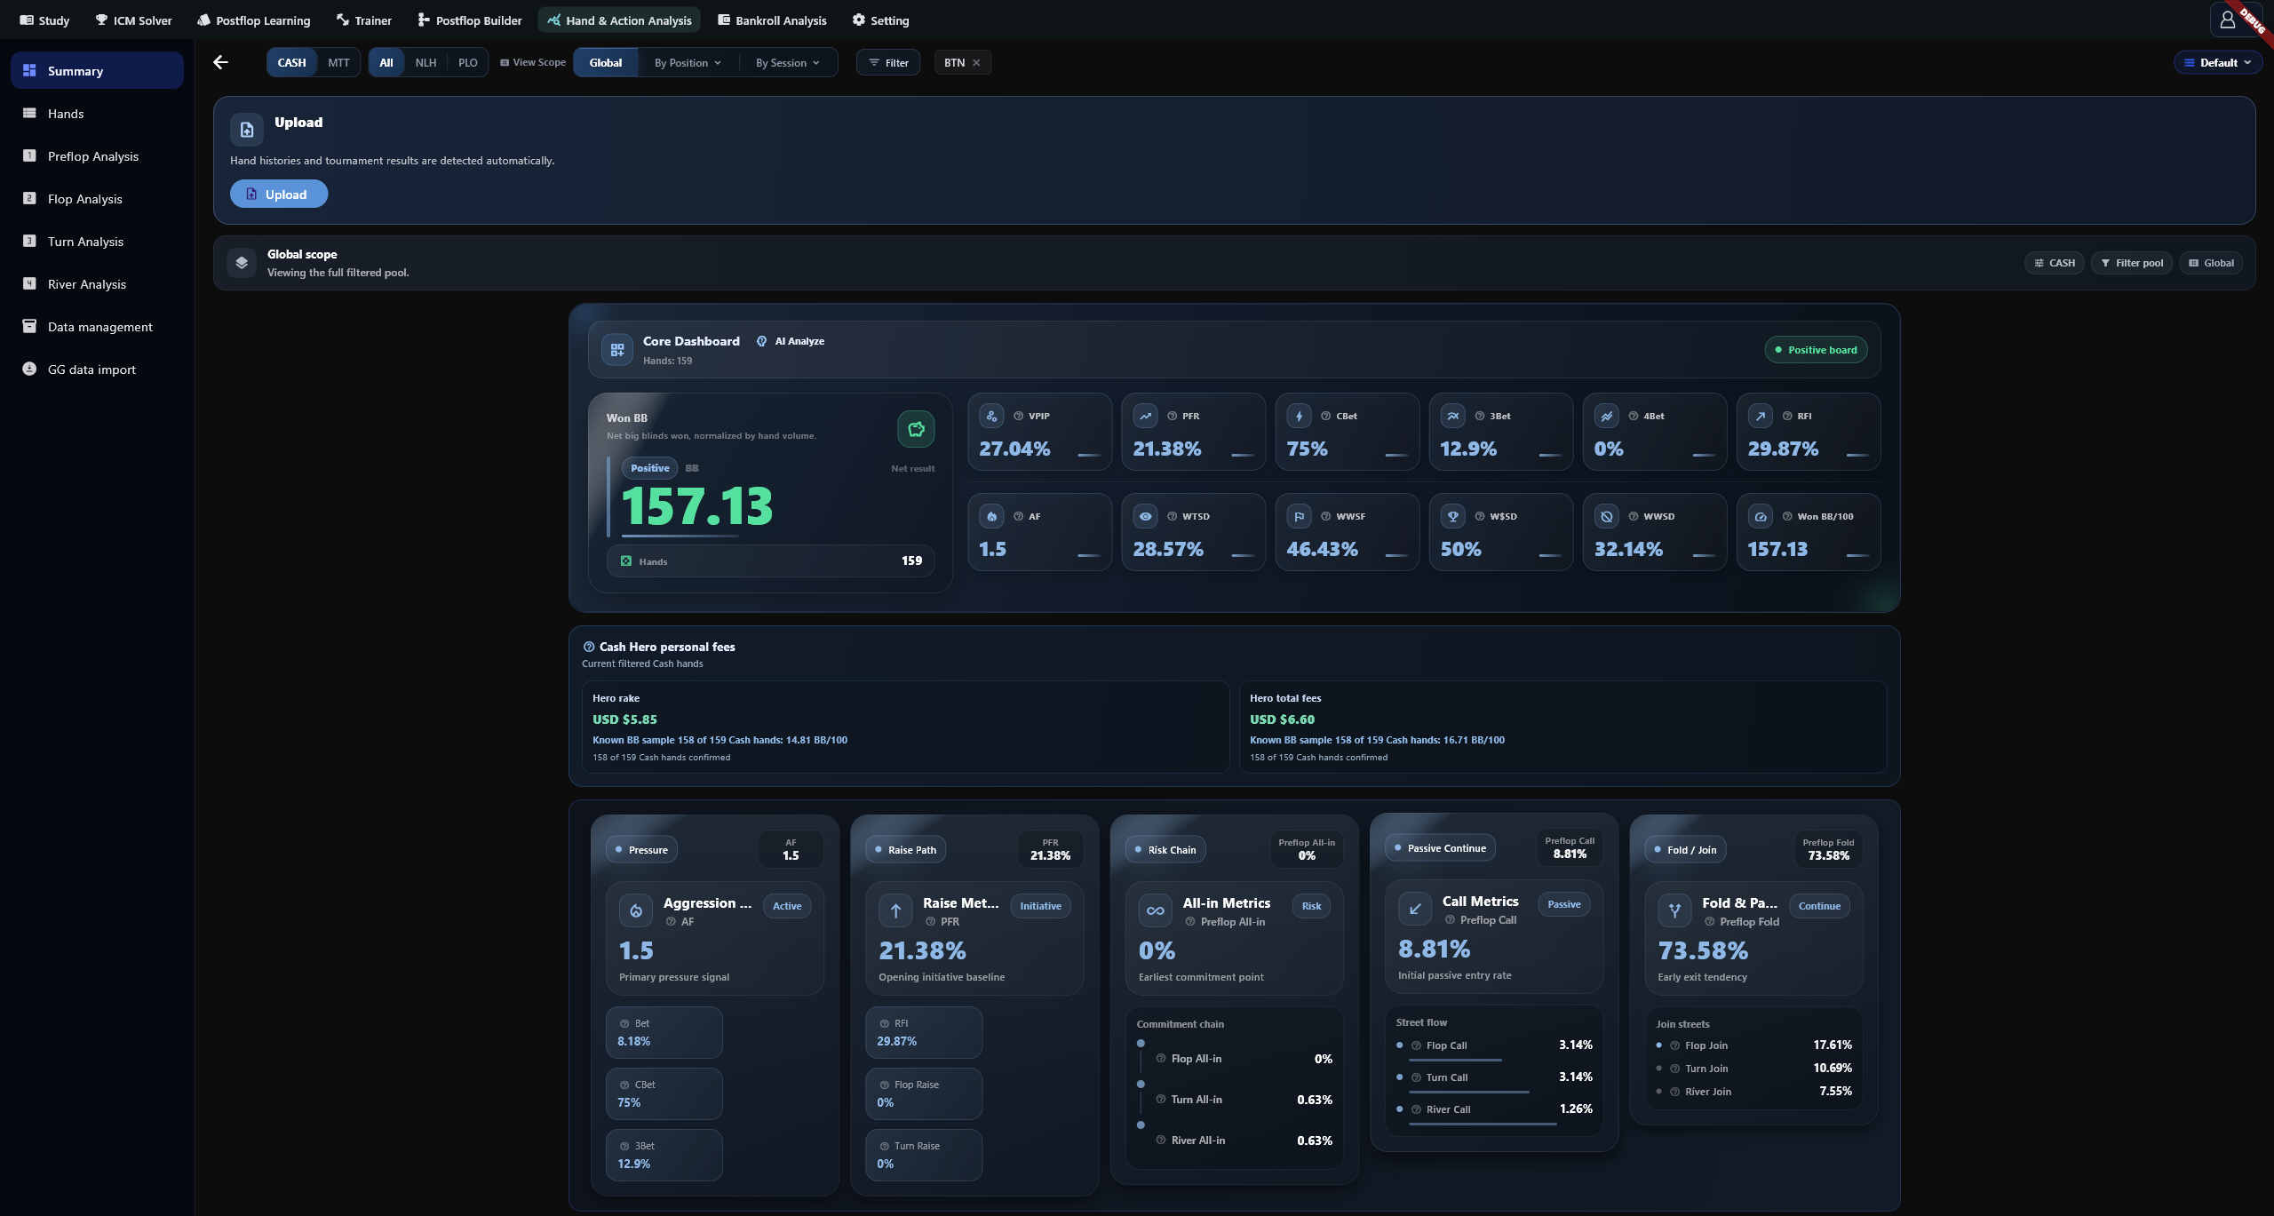Switch to CASH game type
Viewport: 2274px width, 1216px height.
(291, 62)
